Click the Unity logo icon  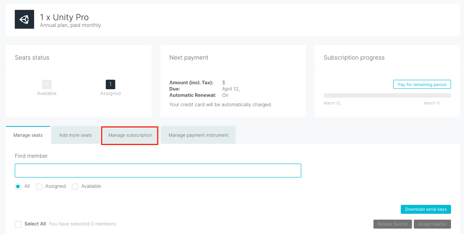(x=24, y=19)
